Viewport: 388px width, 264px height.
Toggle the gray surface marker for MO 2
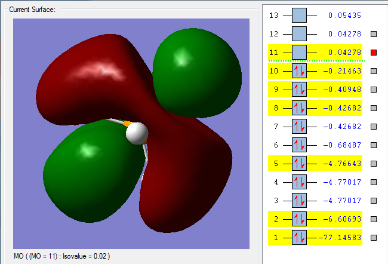(x=374, y=219)
